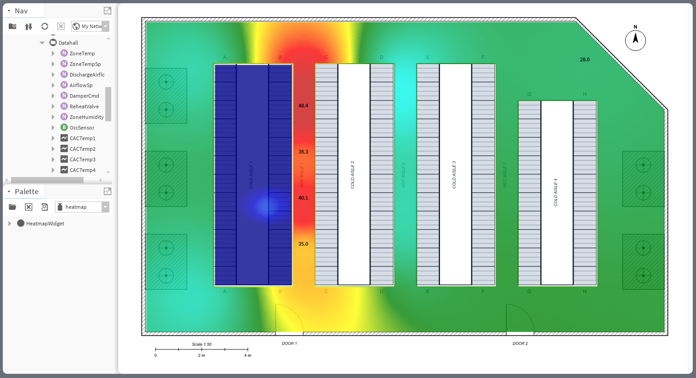Open the My Network nav dropdown
The width and height of the screenshot is (696, 378).
(106, 26)
